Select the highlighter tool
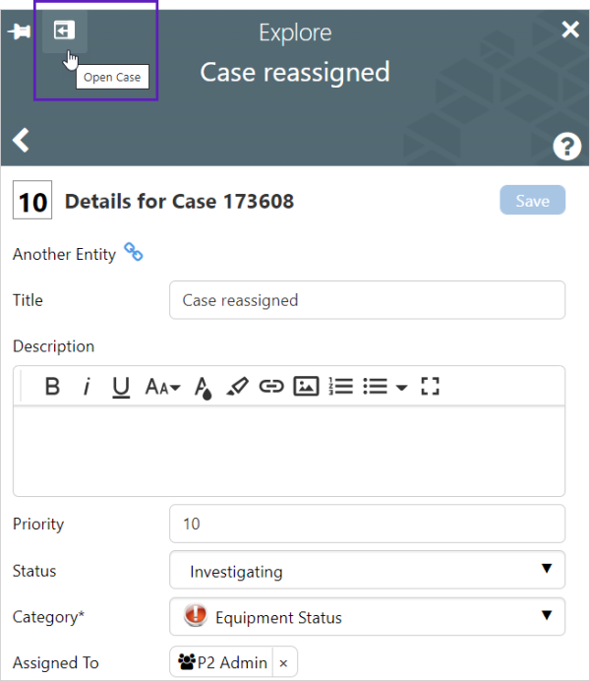590x681 pixels. (x=237, y=387)
